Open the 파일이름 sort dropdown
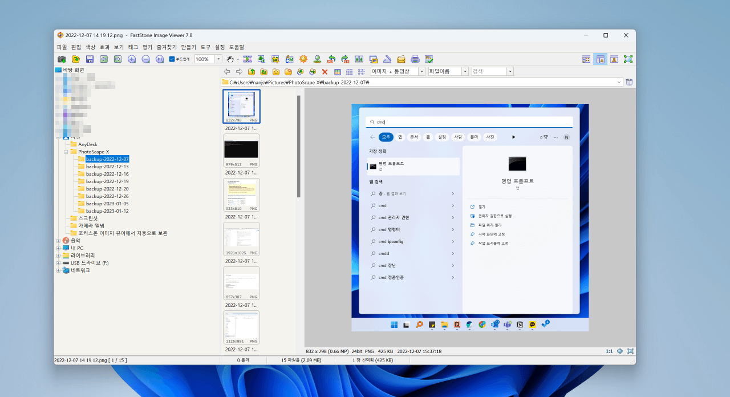The height and width of the screenshot is (397, 730). click(465, 72)
